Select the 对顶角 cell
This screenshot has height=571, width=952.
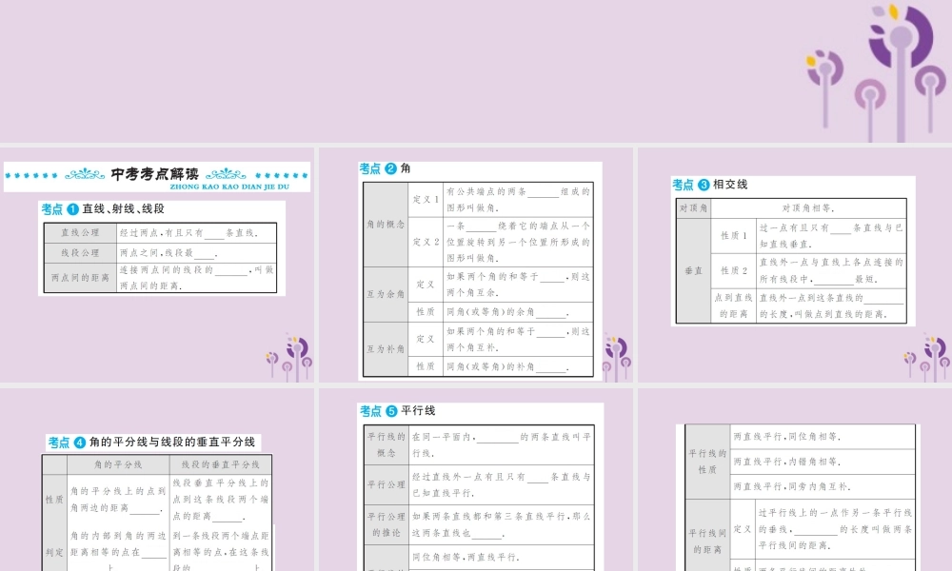[693, 208]
